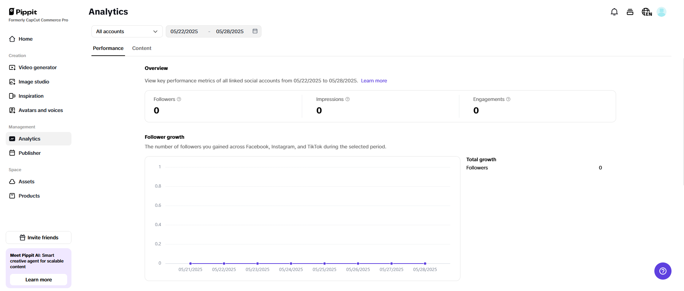Open the notifications bell icon
The image size is (684, 291).
(x=614, y=12)
